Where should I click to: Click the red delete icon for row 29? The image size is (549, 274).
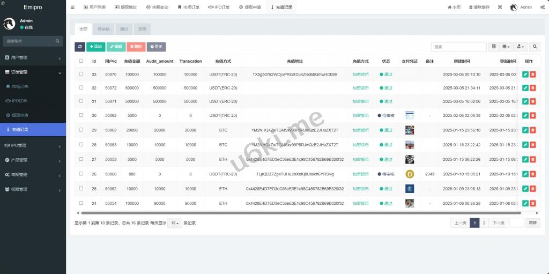coord(533,130)
